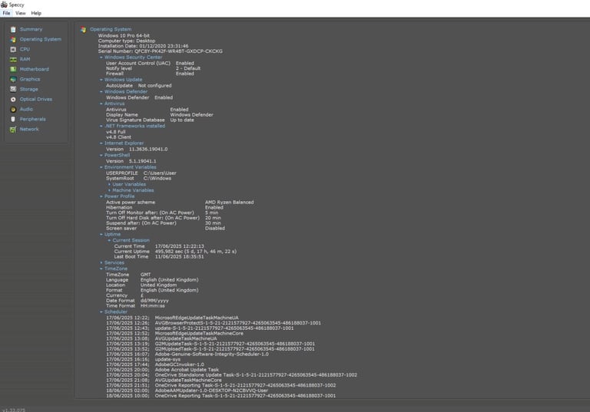Collapse the PowerShell section
Viewport: 590px width, 412px height.
pyautogui.click(x=101, y=155)
